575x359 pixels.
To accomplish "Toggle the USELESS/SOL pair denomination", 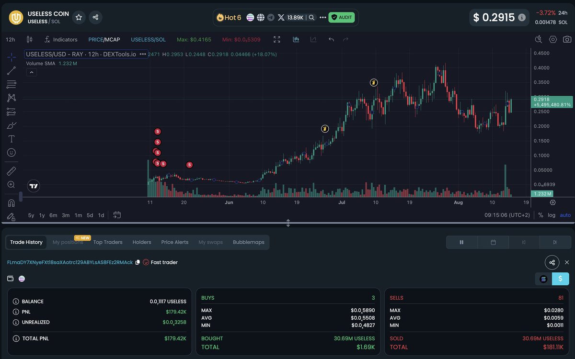I will tap(148, 39).
